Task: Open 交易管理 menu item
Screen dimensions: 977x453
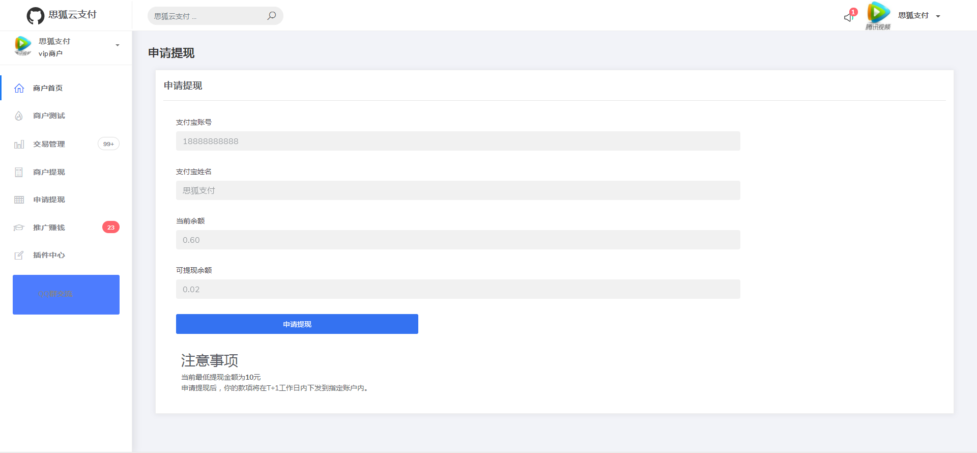Action: pos(49,144)
